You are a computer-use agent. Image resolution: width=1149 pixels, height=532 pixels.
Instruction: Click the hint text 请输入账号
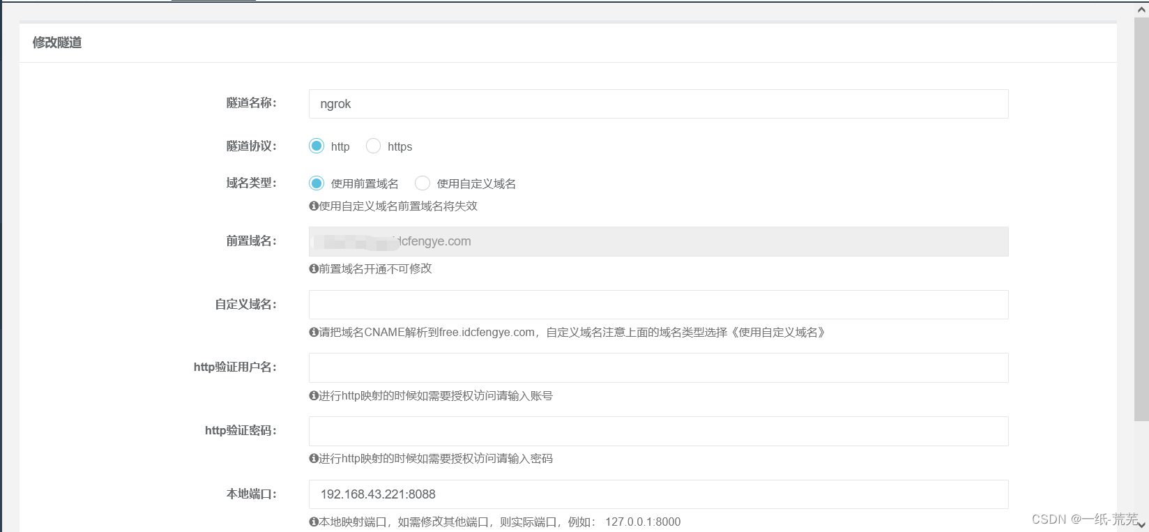coord(436,396)
